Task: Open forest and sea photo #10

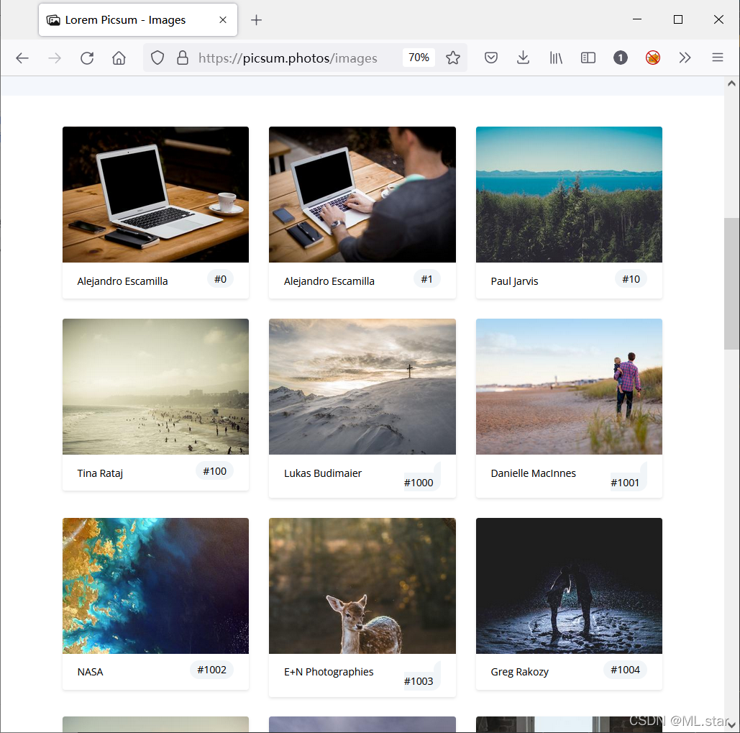Action: coord(569,194)
